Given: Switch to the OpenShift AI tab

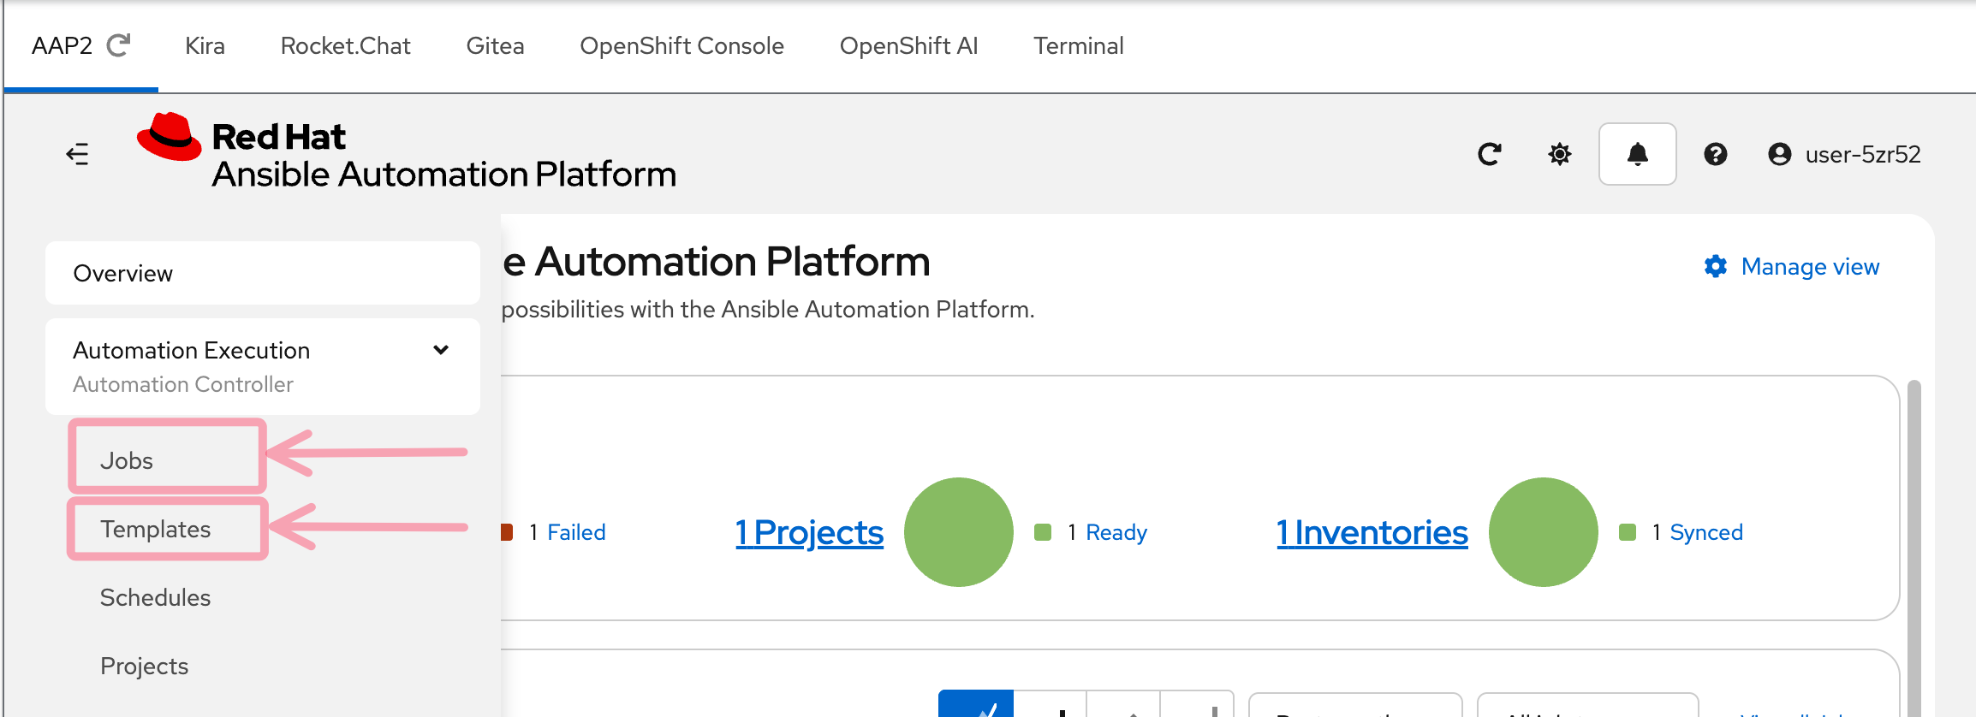Looking at the screenshot, I should point(909,46).
